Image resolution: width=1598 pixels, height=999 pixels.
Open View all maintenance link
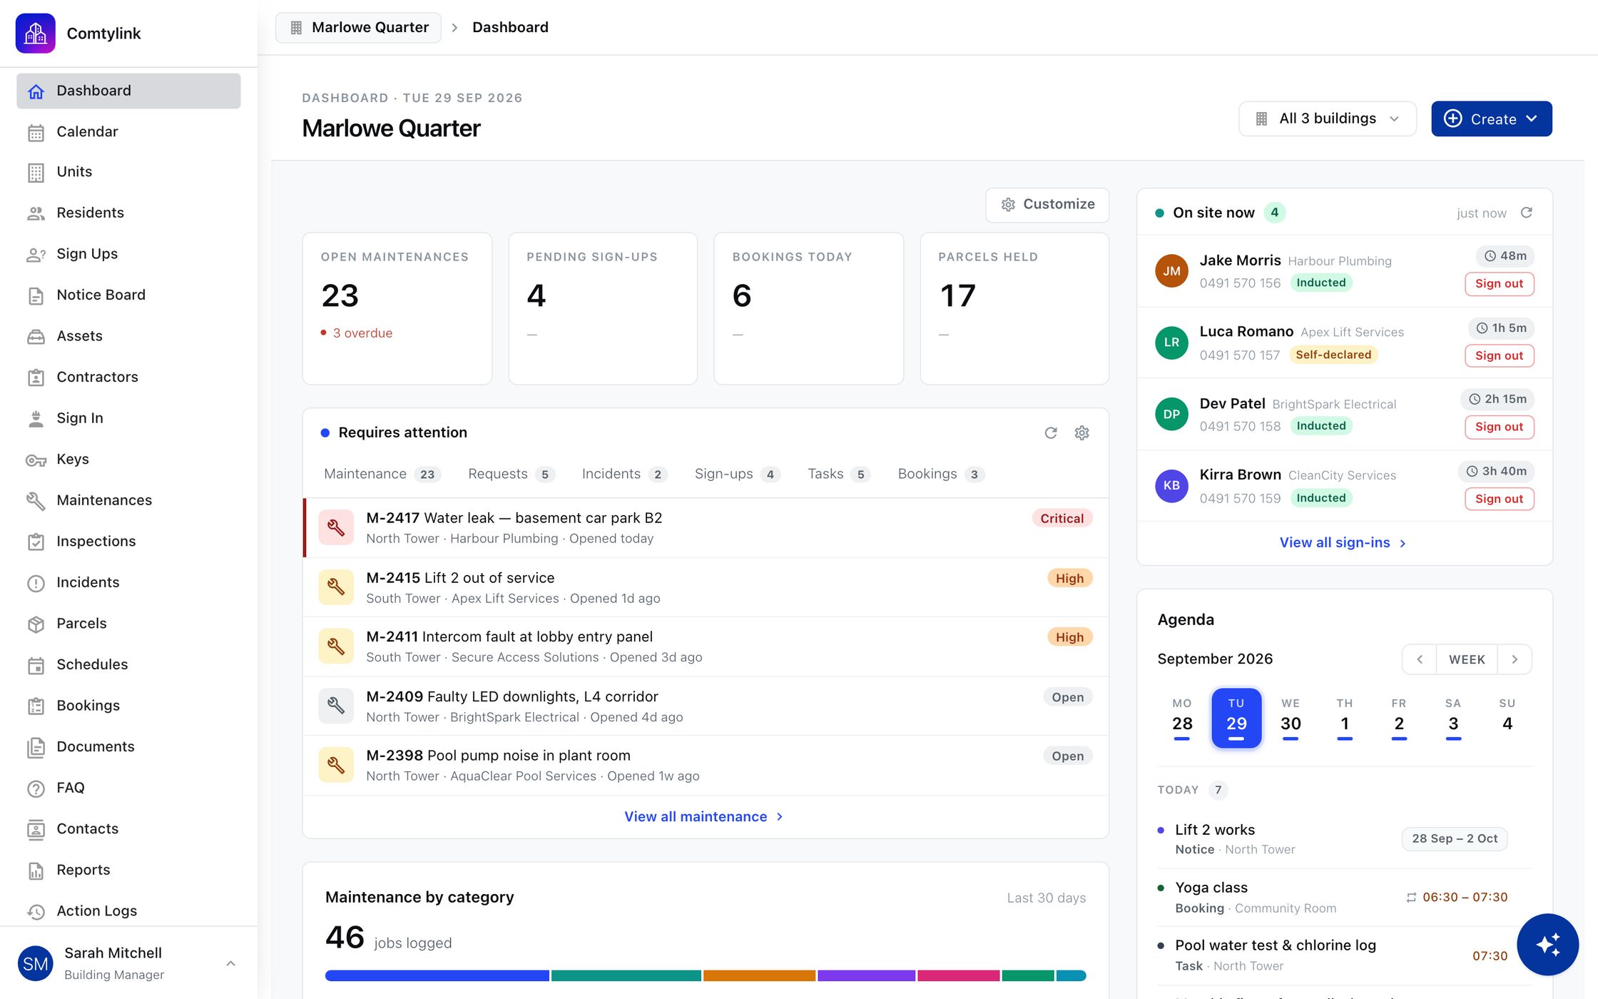pos(704,816)
